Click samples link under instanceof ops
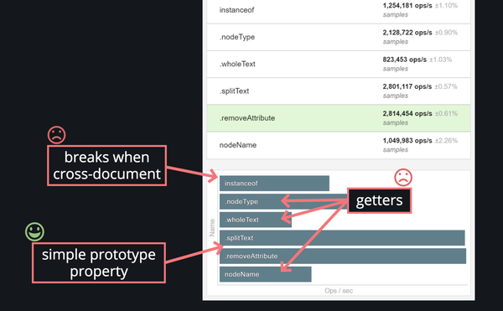 (395, 15)
